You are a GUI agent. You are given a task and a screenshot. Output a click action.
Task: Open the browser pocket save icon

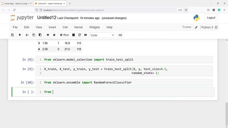[x=208, y=10]
